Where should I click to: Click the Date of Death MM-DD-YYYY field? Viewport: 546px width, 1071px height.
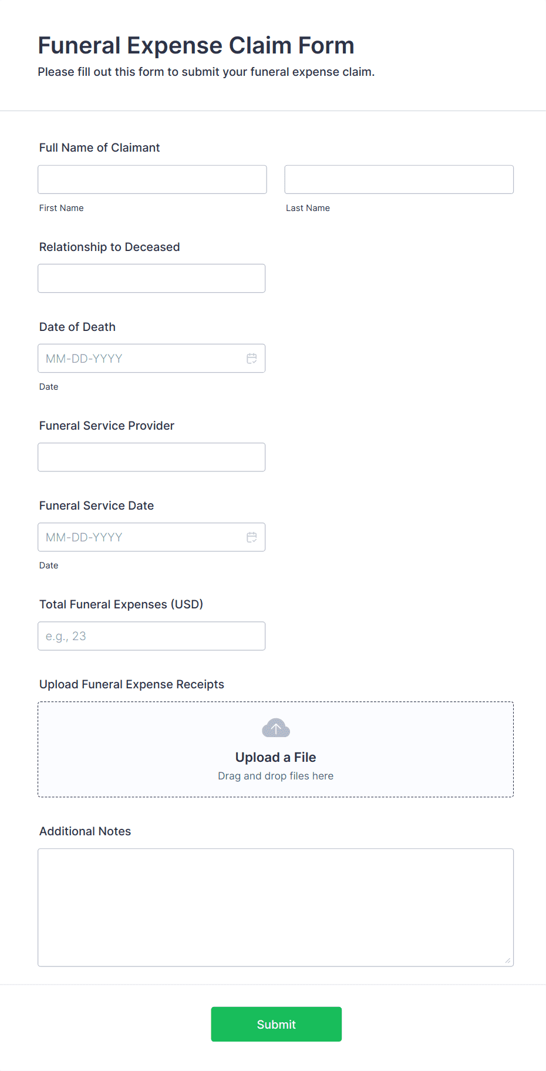[x=141, y=359]
